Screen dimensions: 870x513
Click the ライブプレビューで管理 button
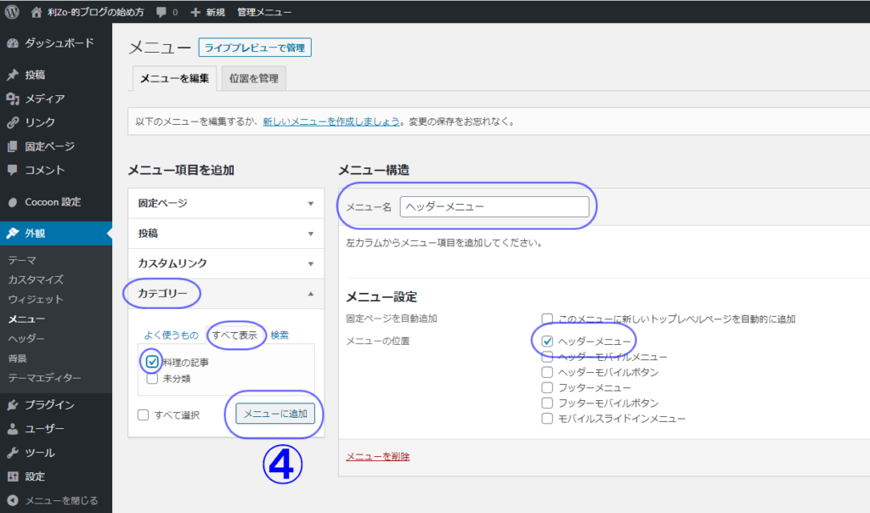tap(255, 48)
